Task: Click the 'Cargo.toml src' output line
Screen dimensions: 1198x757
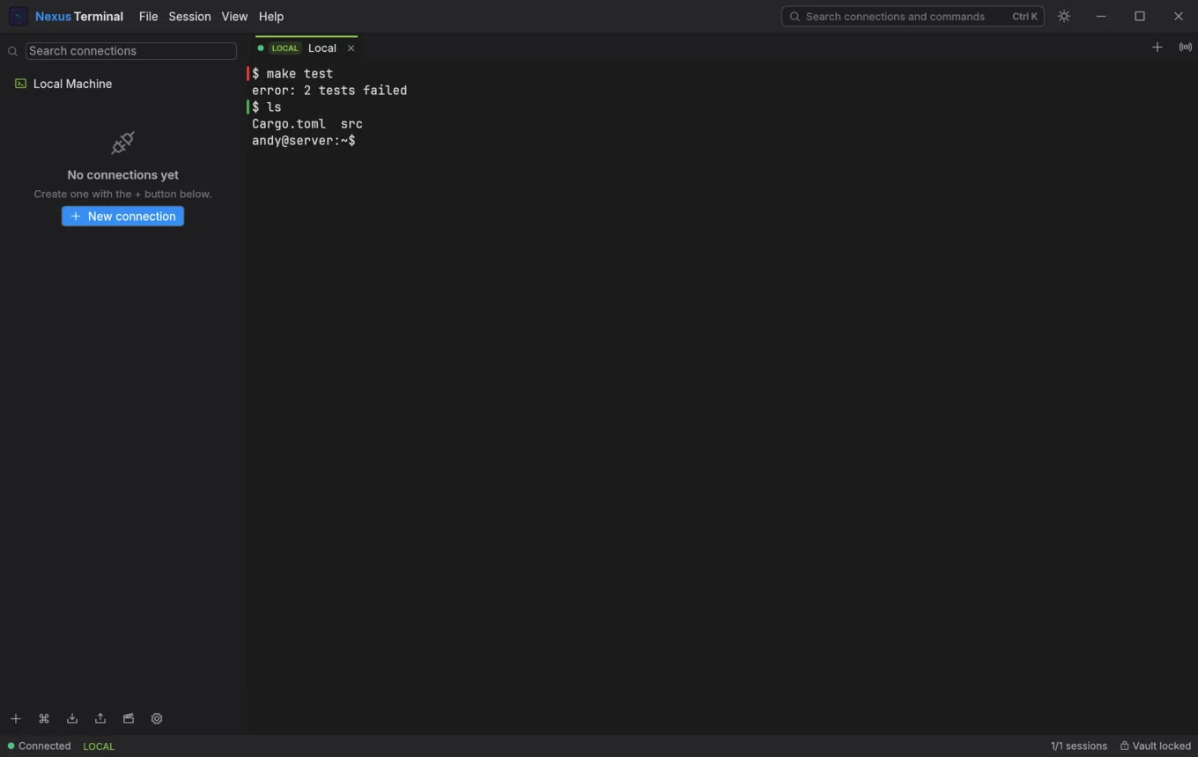Action: (307, 124)
